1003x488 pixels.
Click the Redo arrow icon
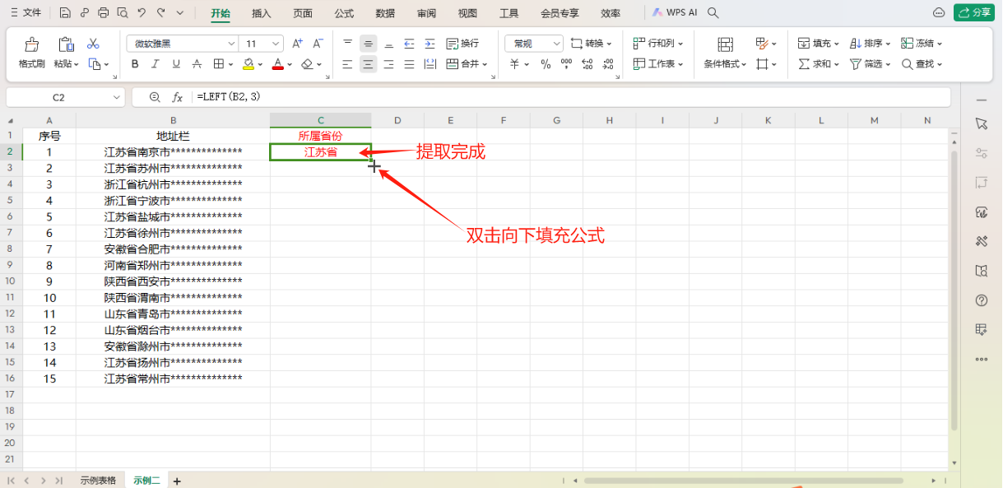160,13
